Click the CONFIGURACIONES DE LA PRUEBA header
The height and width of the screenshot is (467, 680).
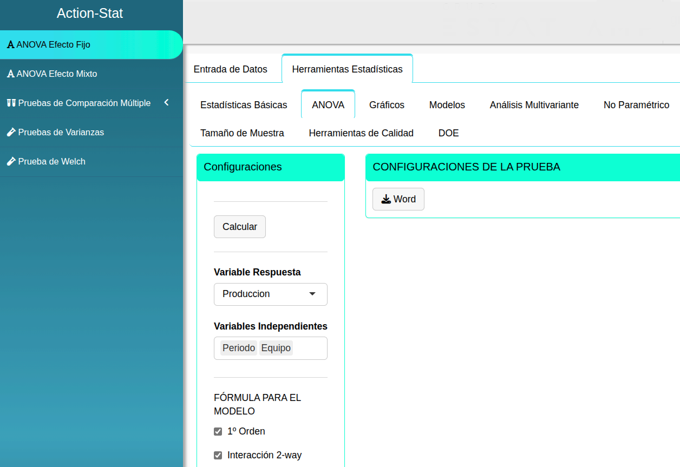523,167
